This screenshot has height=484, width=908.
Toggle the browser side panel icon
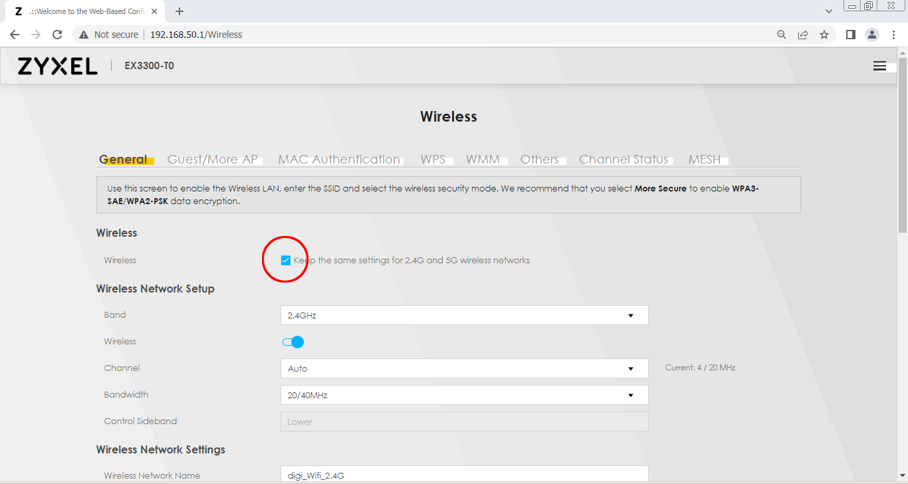coord(850,35)
